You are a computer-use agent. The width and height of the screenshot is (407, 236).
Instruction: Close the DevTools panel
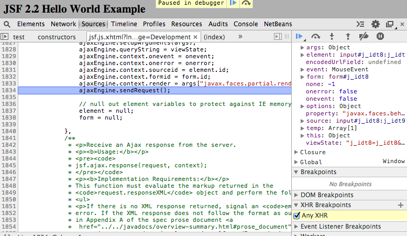tap(402, 24)
